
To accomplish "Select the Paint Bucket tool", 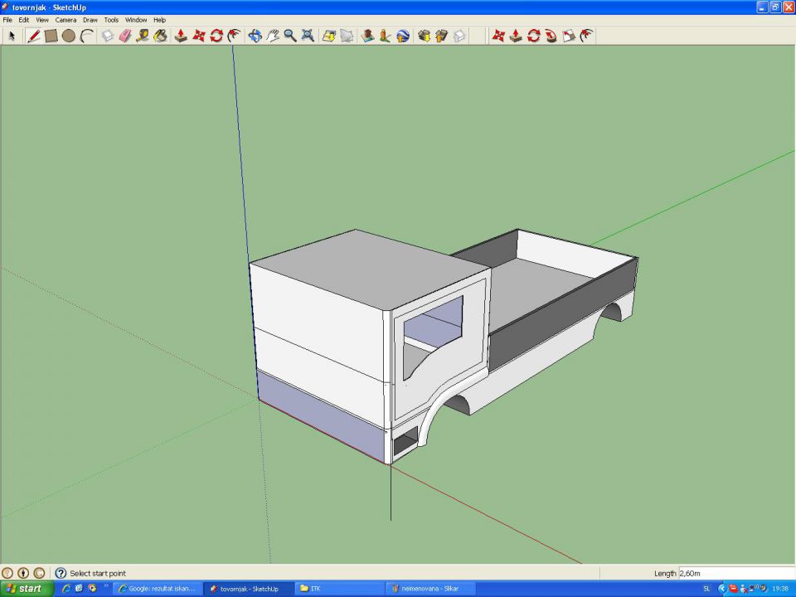I will tap(158, 36).
